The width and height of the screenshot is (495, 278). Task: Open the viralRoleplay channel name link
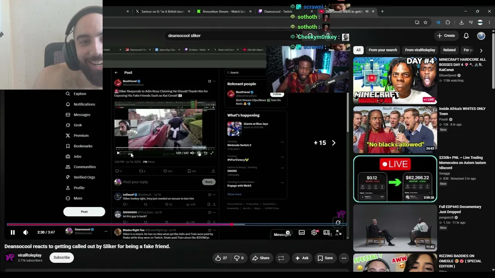point(29,255)
